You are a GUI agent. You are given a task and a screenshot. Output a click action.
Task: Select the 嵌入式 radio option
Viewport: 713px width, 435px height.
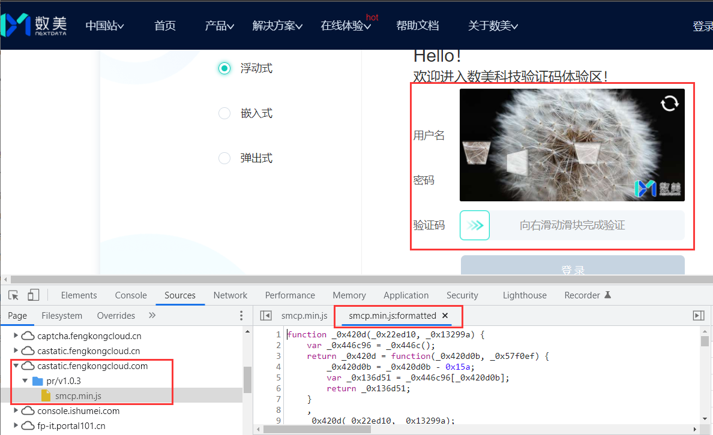pyautogui.click(x=224, y=113)
